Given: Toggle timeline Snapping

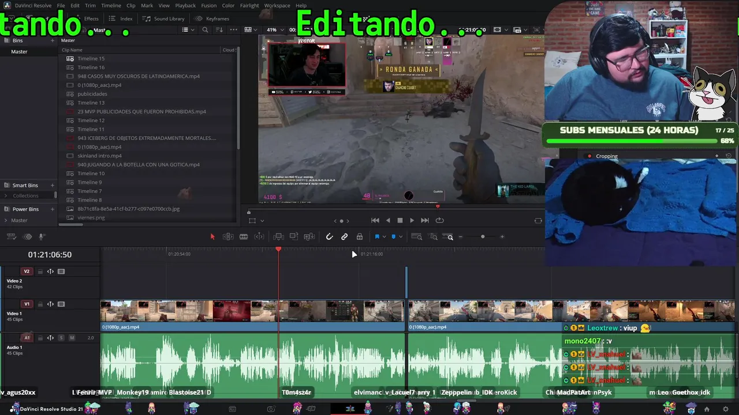Looking at the screenshot, I should (329, 236).
